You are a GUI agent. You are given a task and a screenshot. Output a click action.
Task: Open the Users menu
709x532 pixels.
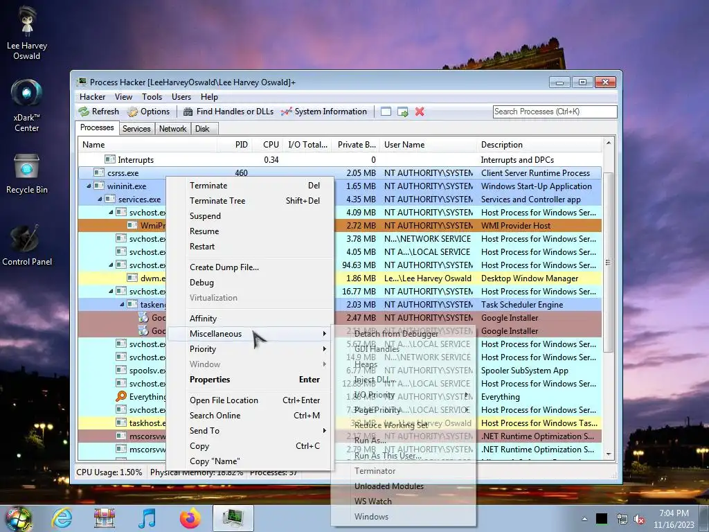point(181,97)
